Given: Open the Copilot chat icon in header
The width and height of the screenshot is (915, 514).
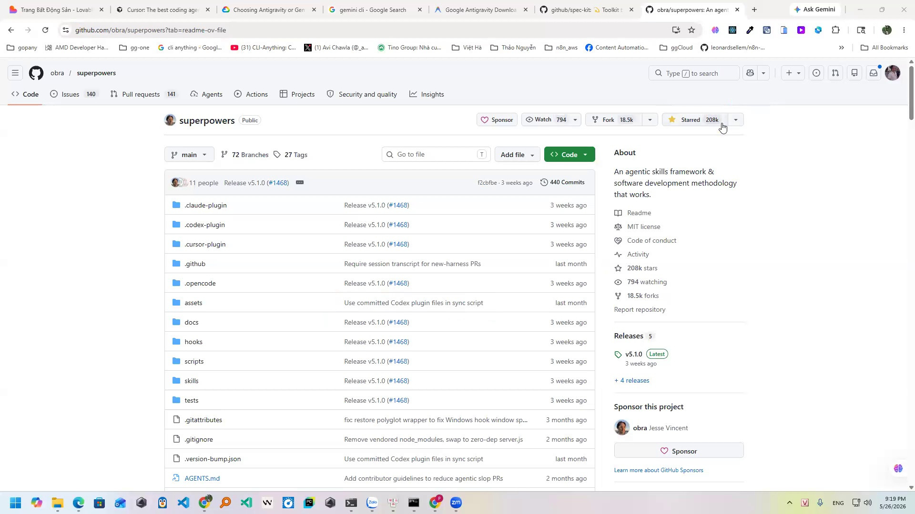Looking at the screenshot, I should pos(750,73).
